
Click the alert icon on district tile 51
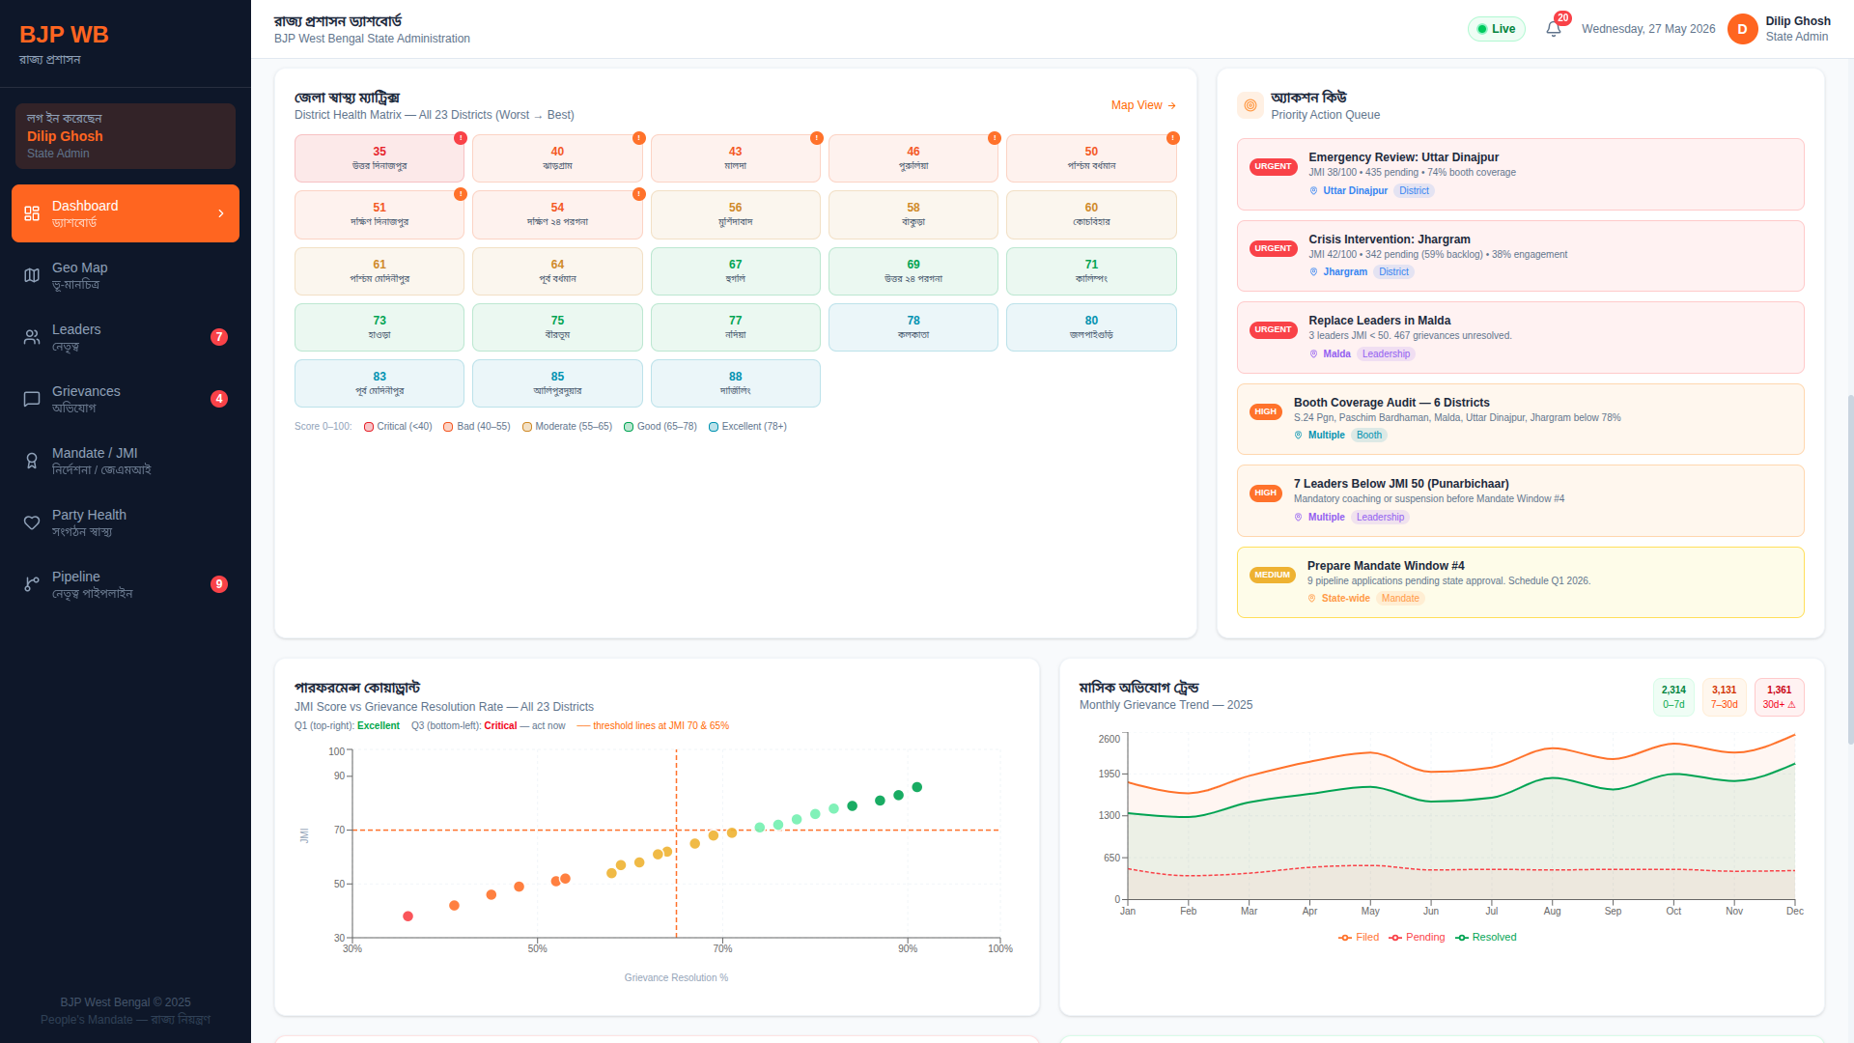pos(461,194)
